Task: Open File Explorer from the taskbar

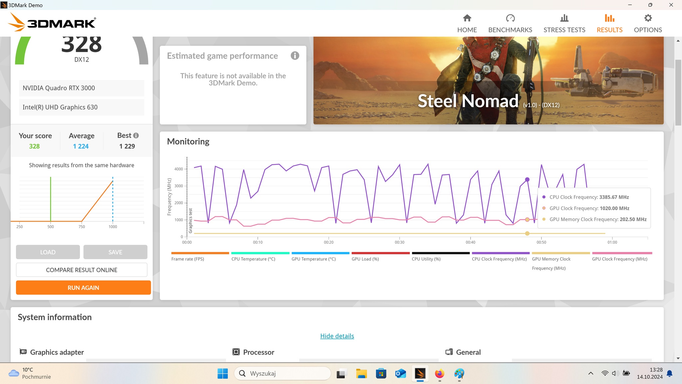Action: coord(361,373)
